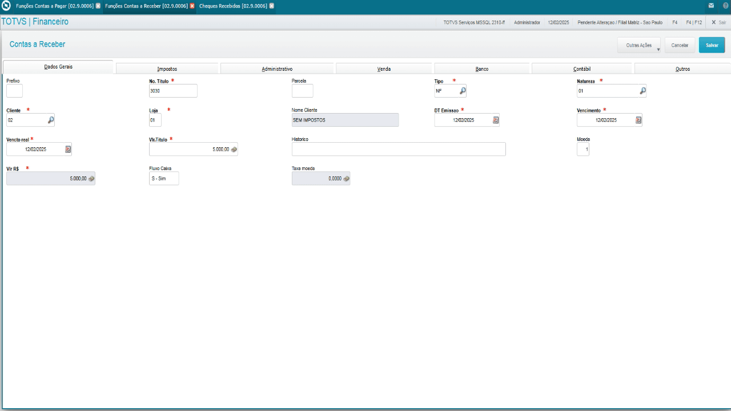Click the F4 shortcut button
The image size is (731, 411).
[674, 22]
